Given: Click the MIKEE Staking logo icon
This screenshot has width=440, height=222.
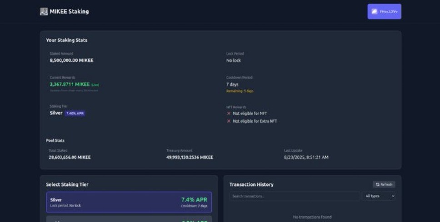Looking at the screenshot, I should click(x=44, y=11).
